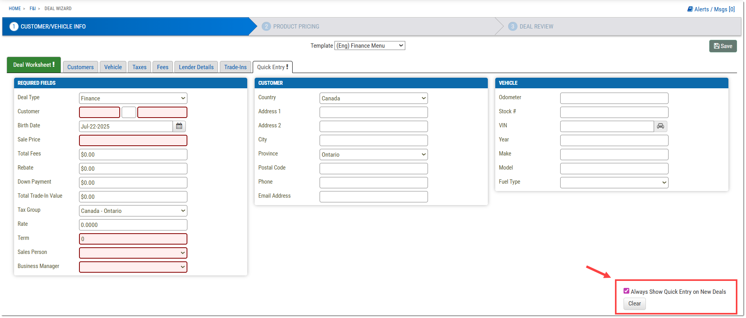746x318 pixels.
Task: Click the vehicle Make field
Action: pos(614,154)
